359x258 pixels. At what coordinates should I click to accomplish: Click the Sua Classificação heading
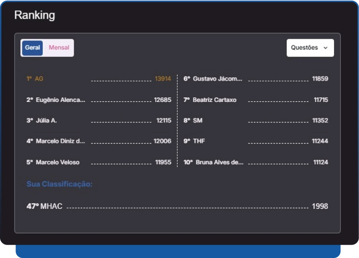pyautogui.click(x=60, y=184)
